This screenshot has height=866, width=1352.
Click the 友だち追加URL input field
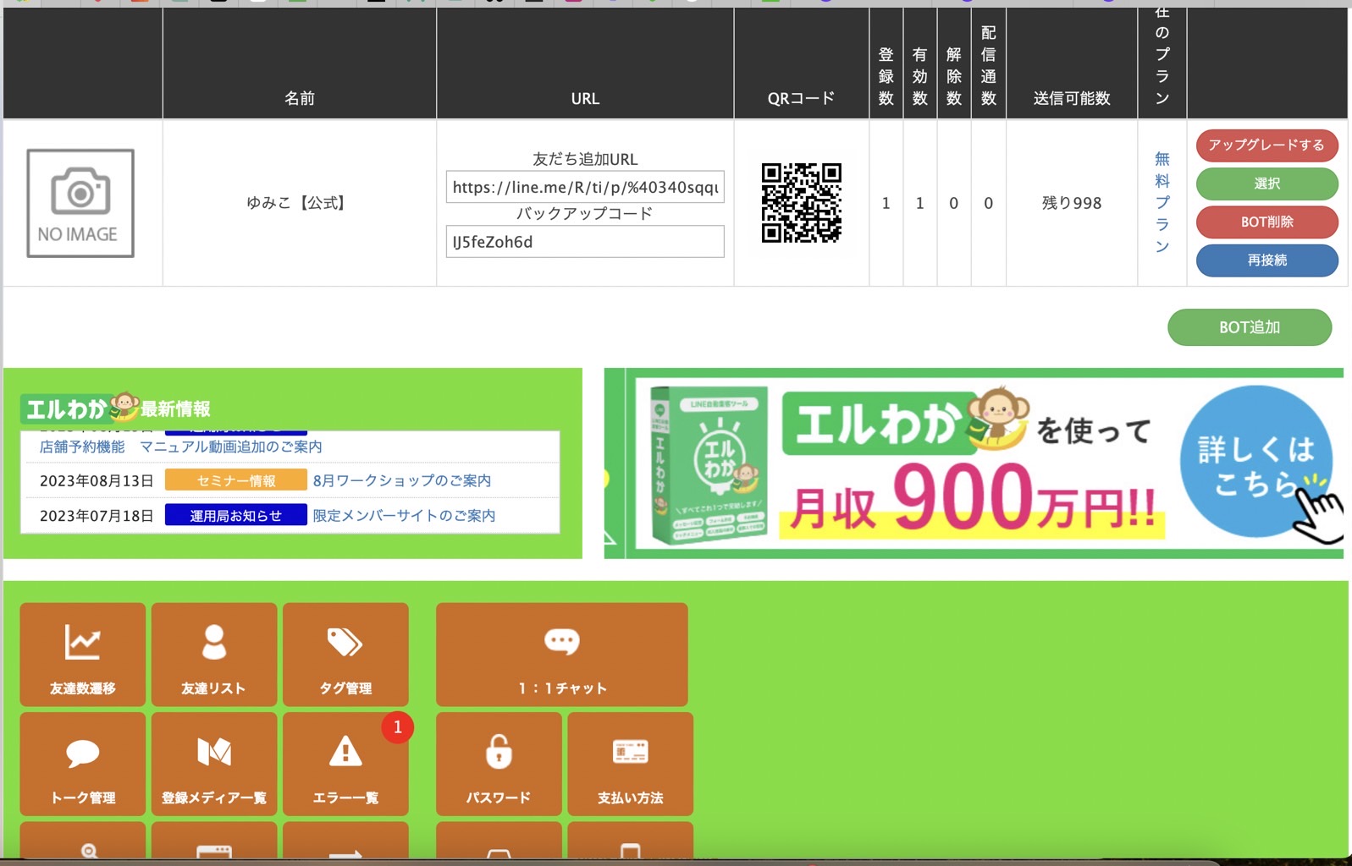click(585, 187)
